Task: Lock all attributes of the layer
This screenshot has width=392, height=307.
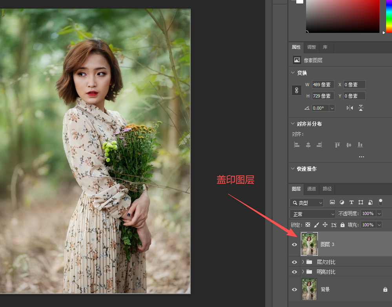Action: click(x=343, y=225)
